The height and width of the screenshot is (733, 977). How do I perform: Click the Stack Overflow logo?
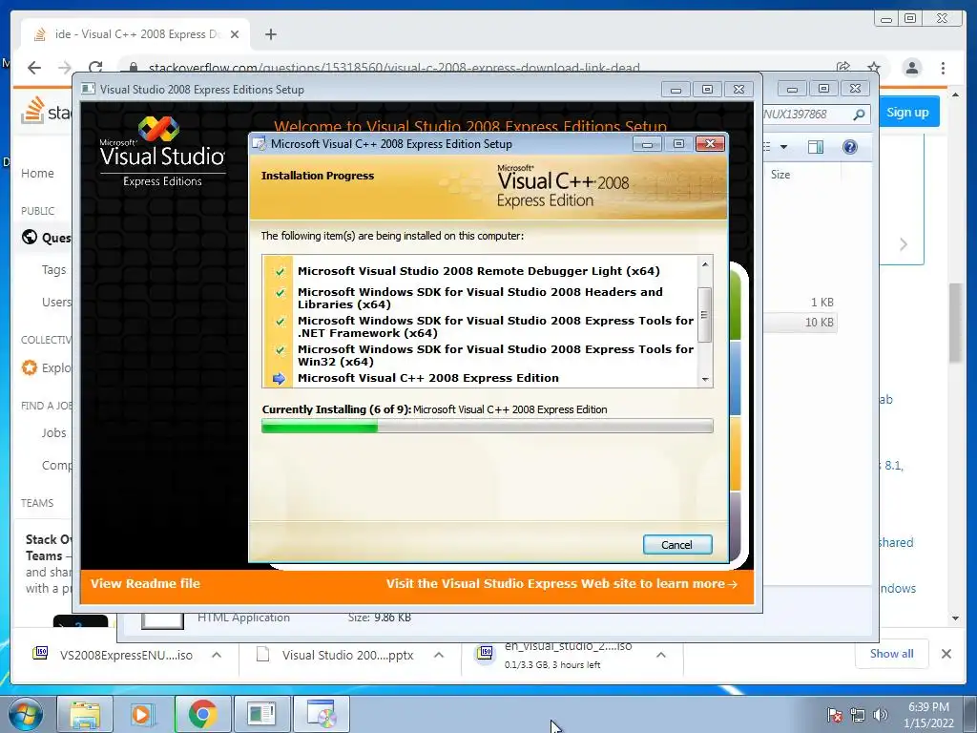click(x=47, y=111)
